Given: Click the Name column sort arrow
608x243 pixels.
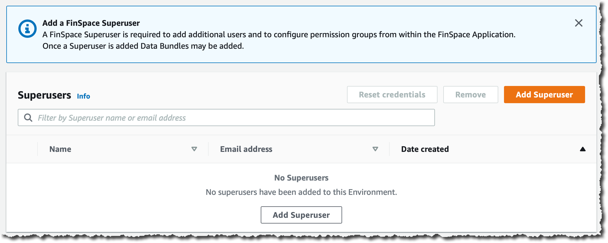Looking at the screenshot, I should [194, 149].
